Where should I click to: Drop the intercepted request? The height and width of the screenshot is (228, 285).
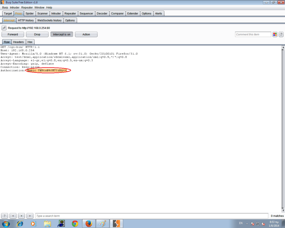click(37, 34)
